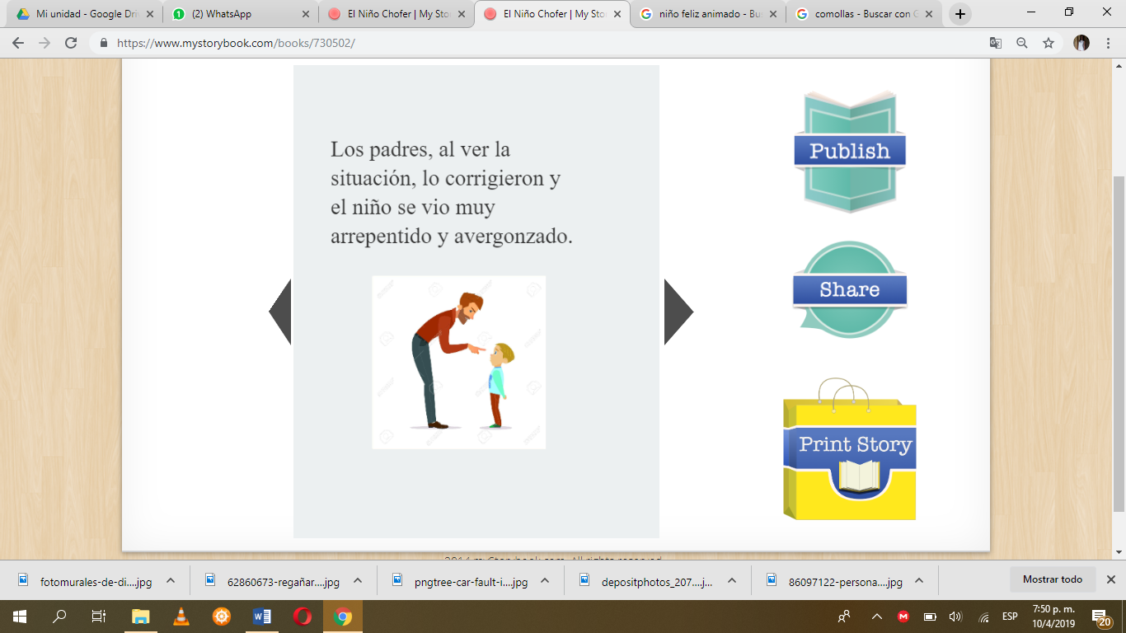
Task: Switch to the comollas Google search tab
Action: click(x=863, y=14)
